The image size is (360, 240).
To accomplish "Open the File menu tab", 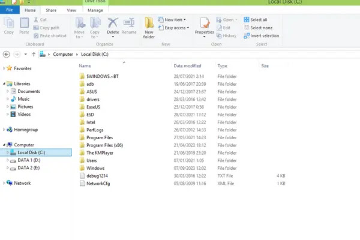I will tap(10, 10).
